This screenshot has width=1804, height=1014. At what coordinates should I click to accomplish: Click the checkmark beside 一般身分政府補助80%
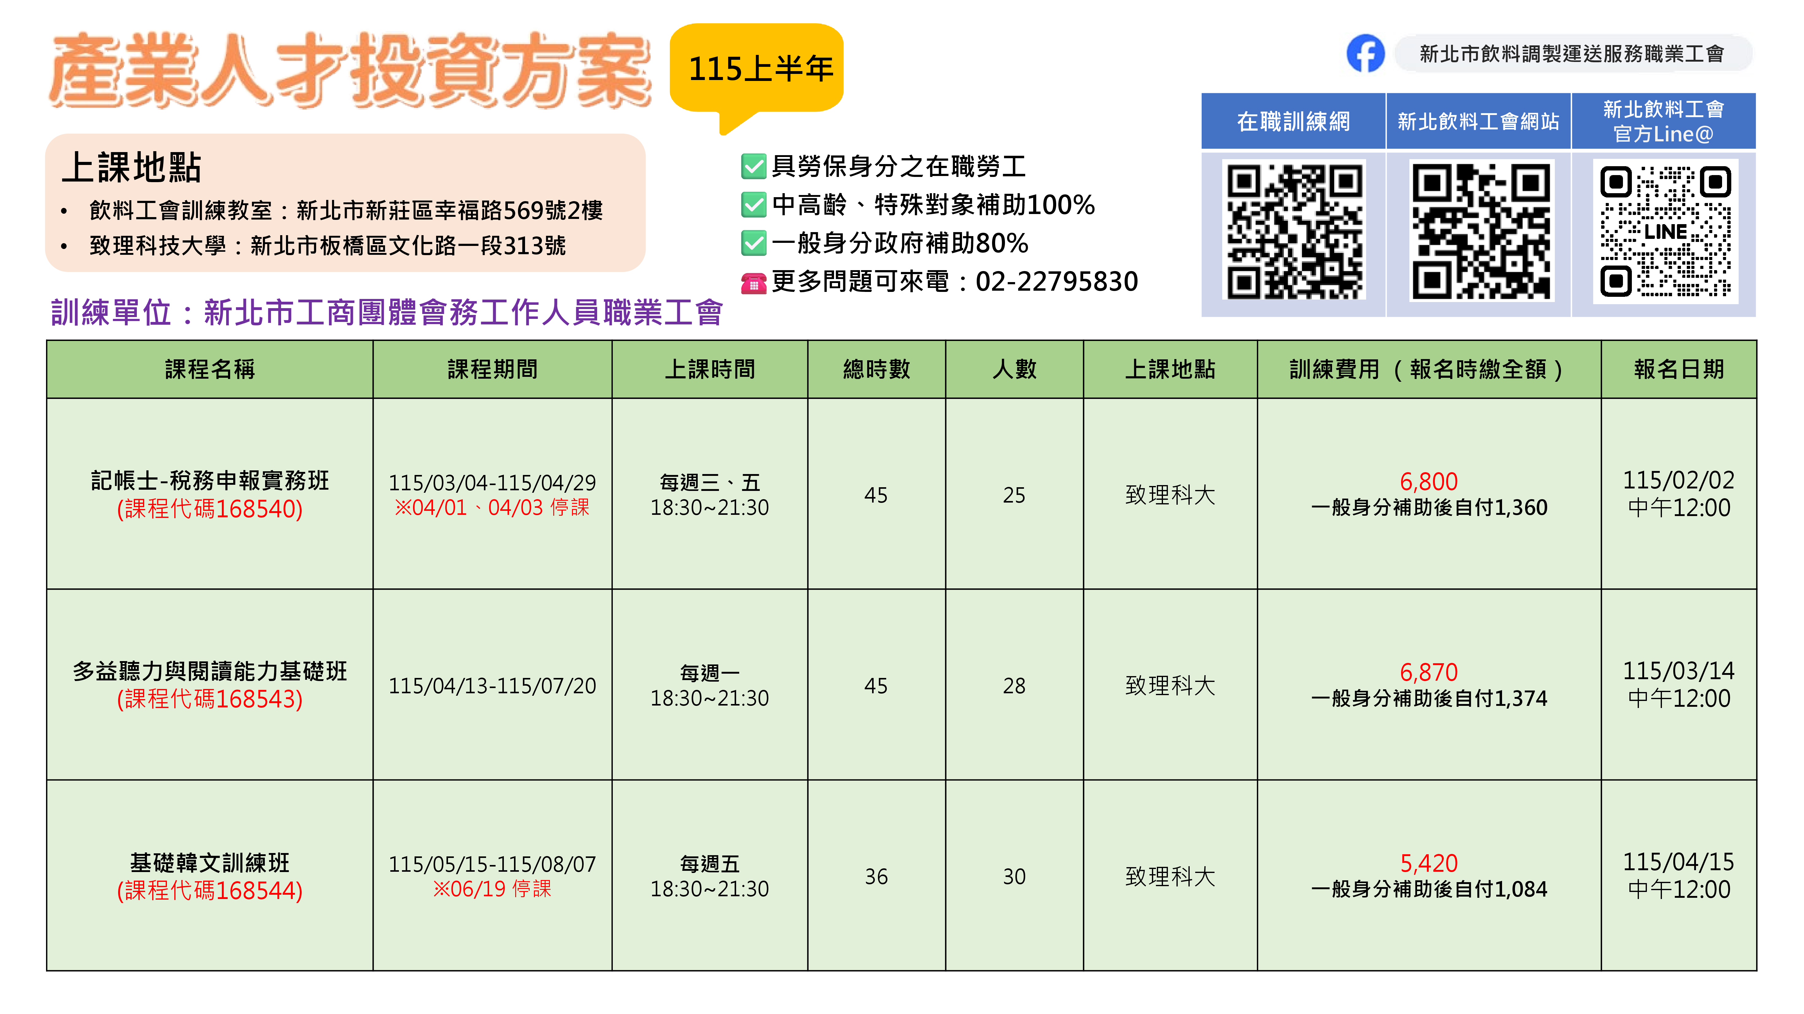point(754,243)
